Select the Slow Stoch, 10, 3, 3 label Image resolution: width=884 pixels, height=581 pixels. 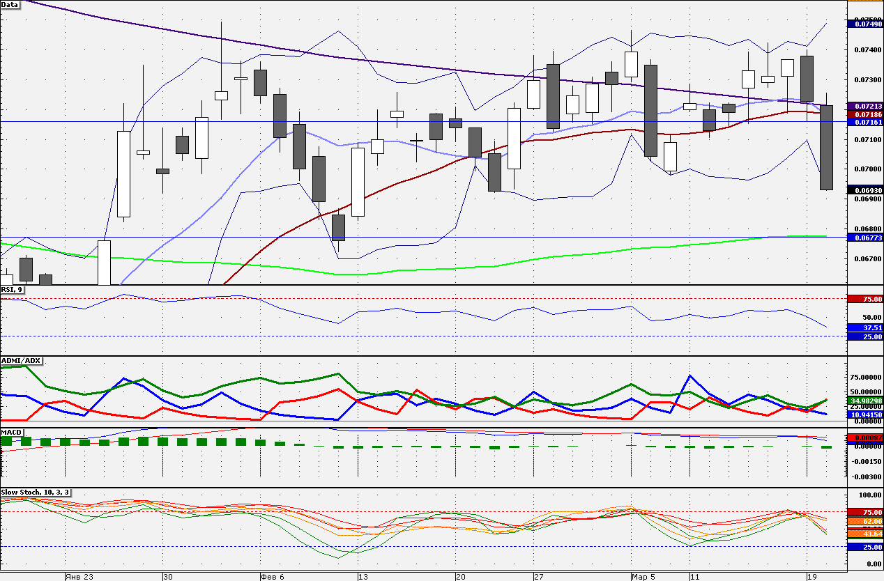coord(35,493)
